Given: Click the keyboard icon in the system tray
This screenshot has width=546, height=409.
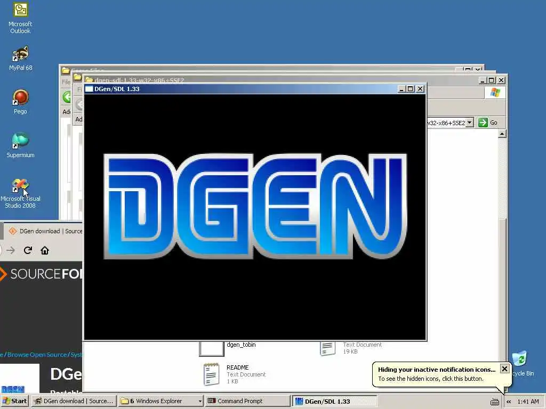Looking at the screenshot, I should (494, 402).
